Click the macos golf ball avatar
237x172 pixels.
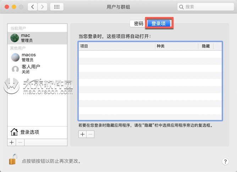(15, 57)
